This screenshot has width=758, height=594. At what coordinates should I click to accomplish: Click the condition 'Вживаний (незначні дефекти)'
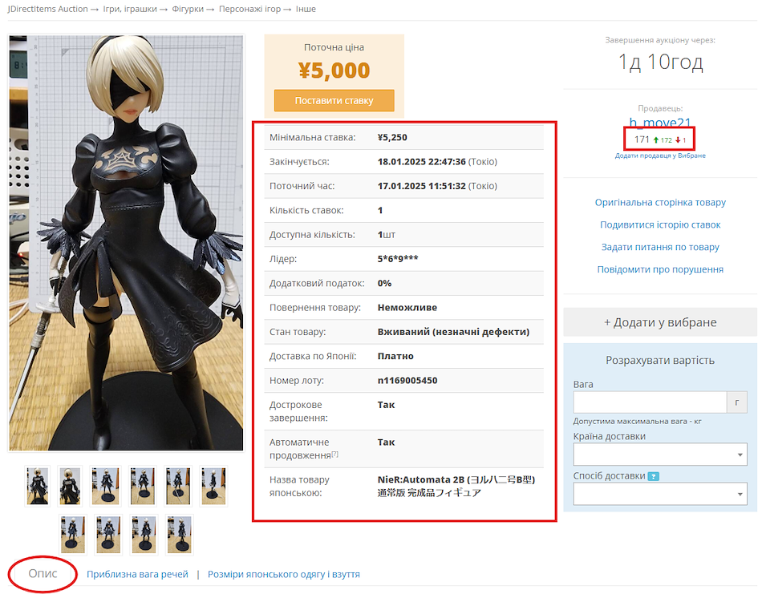pyautogui.click(x=453, y=332)
